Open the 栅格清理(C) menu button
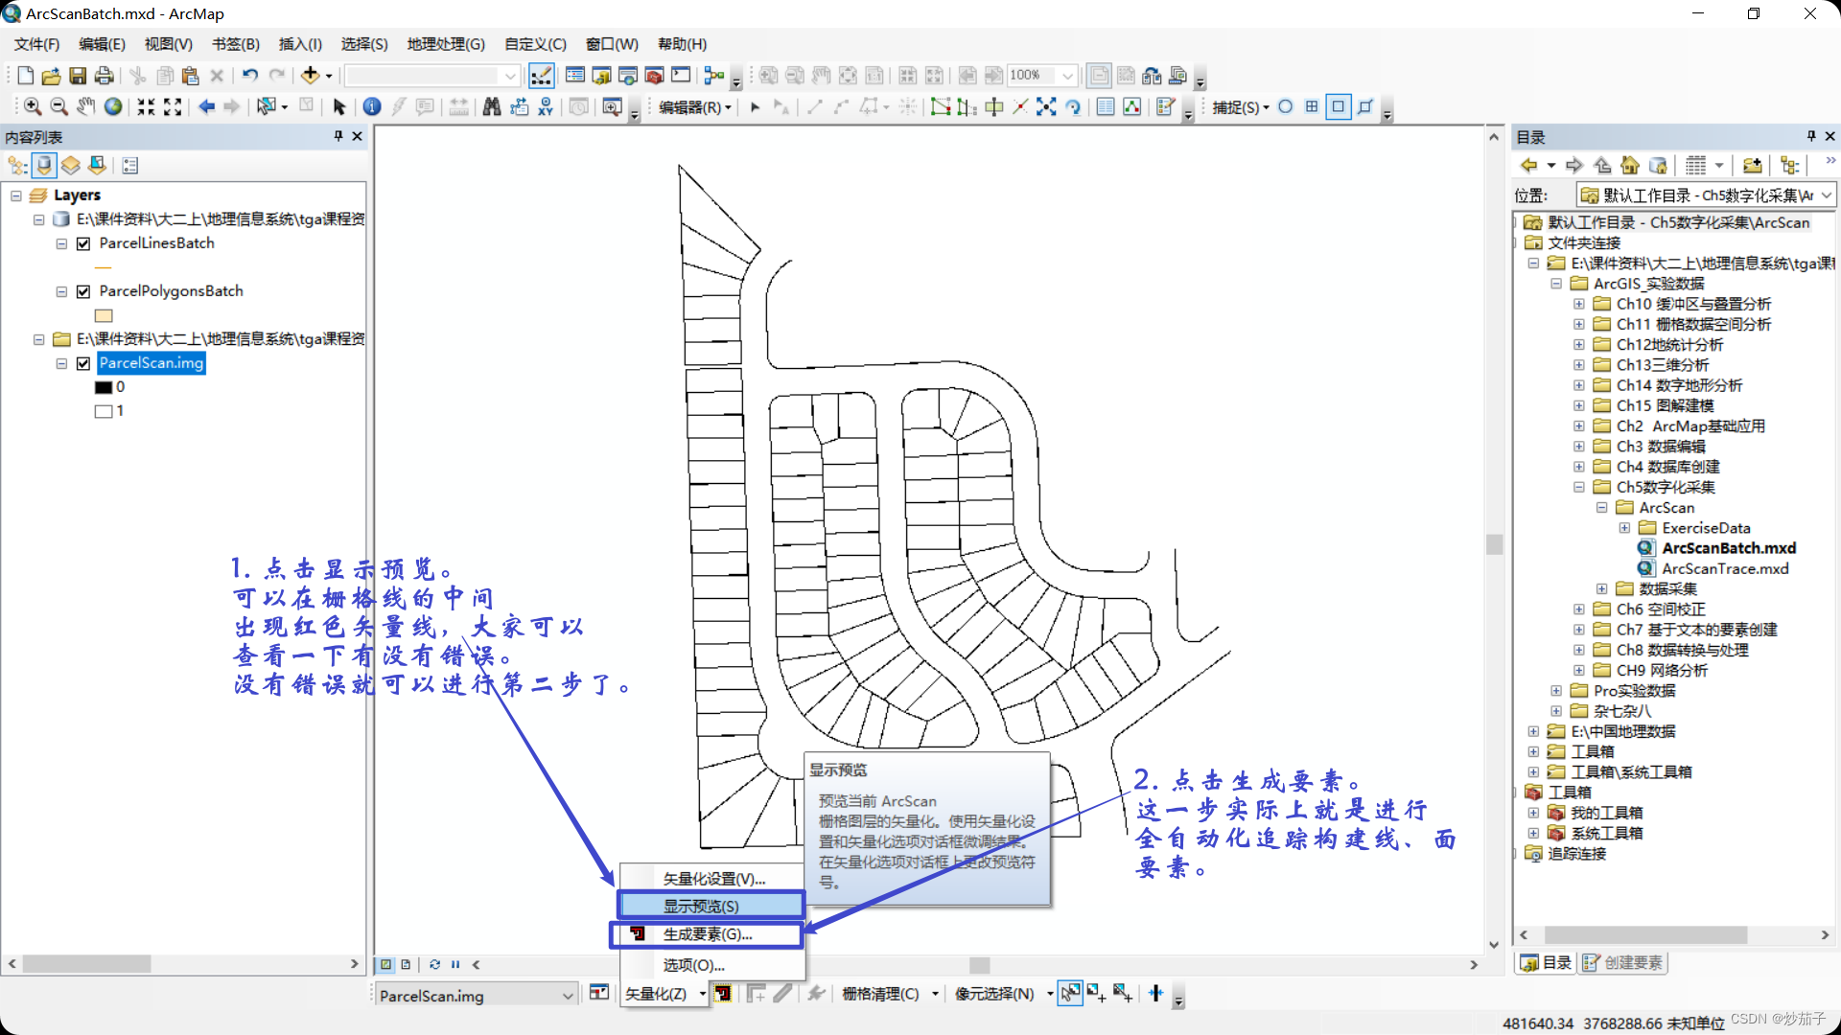The image size is (1841, 1035). click(890, 995)
